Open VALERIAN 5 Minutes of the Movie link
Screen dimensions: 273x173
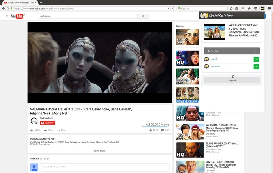[x=222, y=128]
